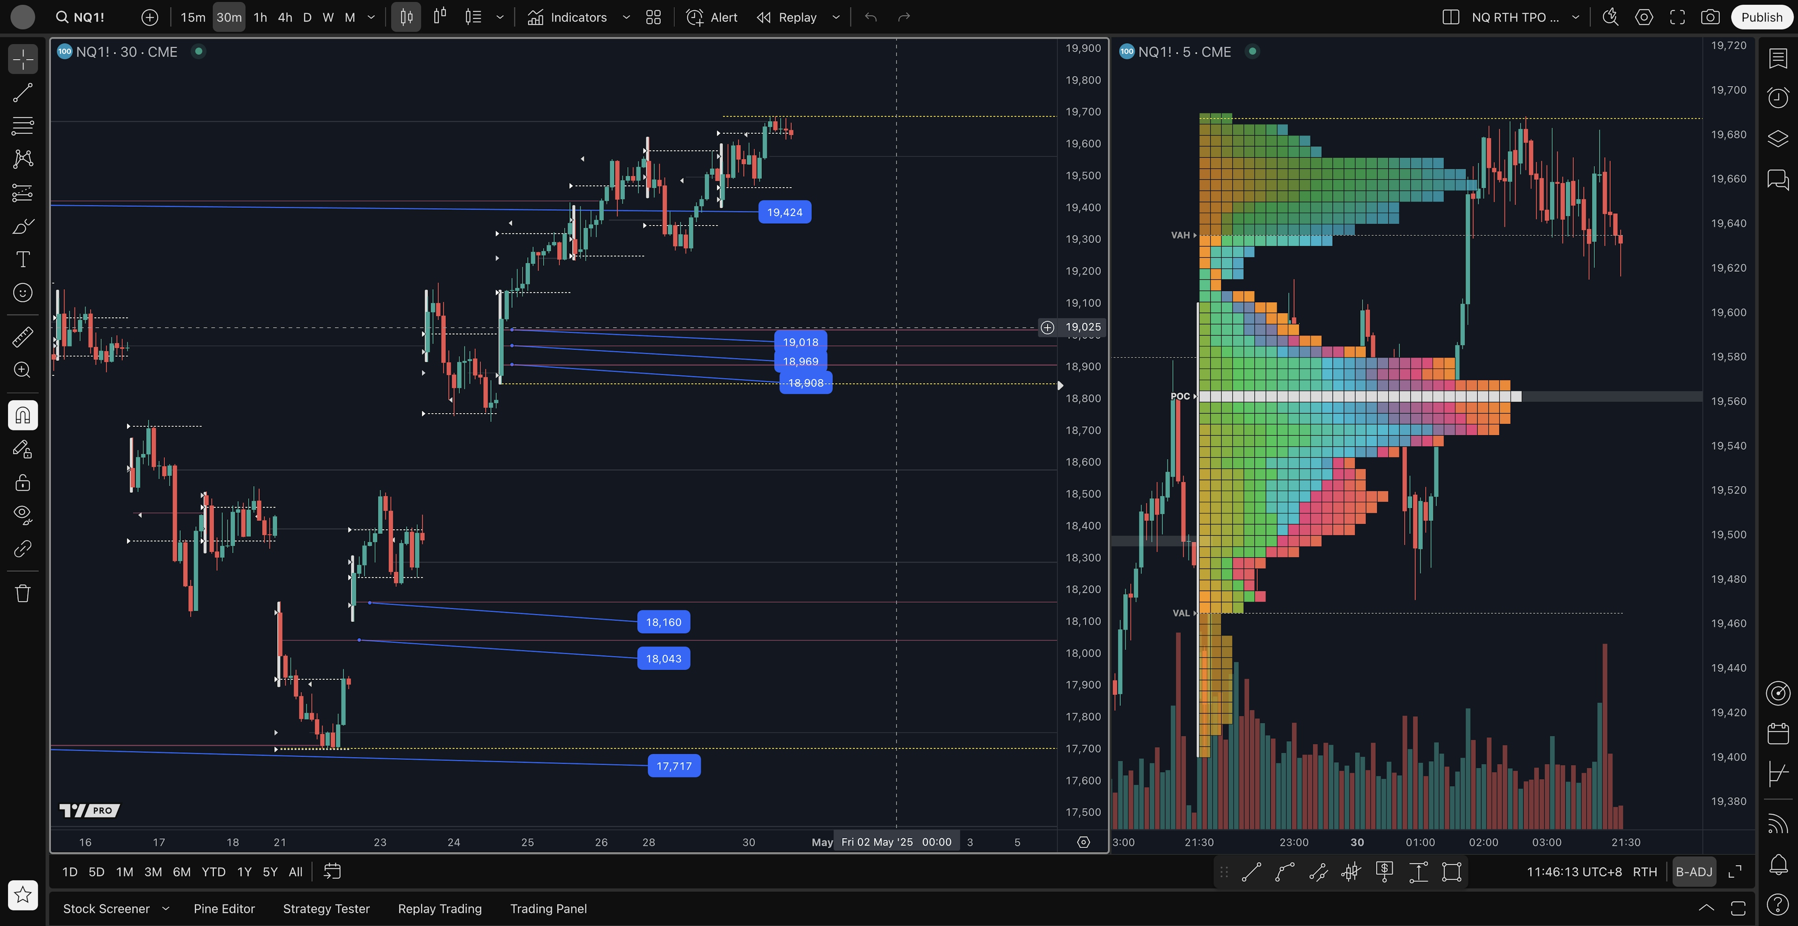Open the NQ RTH TPO layout dropdown
Screen dimensions: 1798x926
[x=1575, y=17]
